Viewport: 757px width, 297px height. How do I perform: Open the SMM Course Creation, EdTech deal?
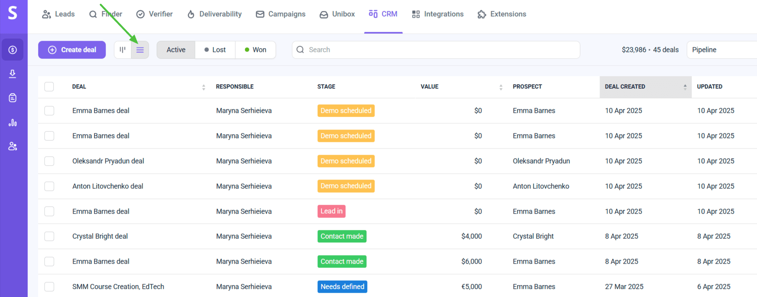coord(118,287)
